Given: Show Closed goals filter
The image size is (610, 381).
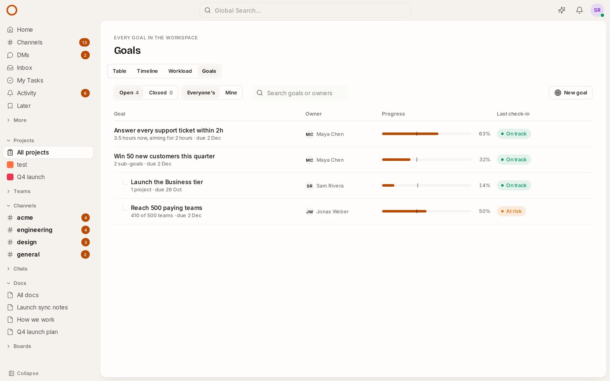Looking at the screenshot, I should pos(161,93).
